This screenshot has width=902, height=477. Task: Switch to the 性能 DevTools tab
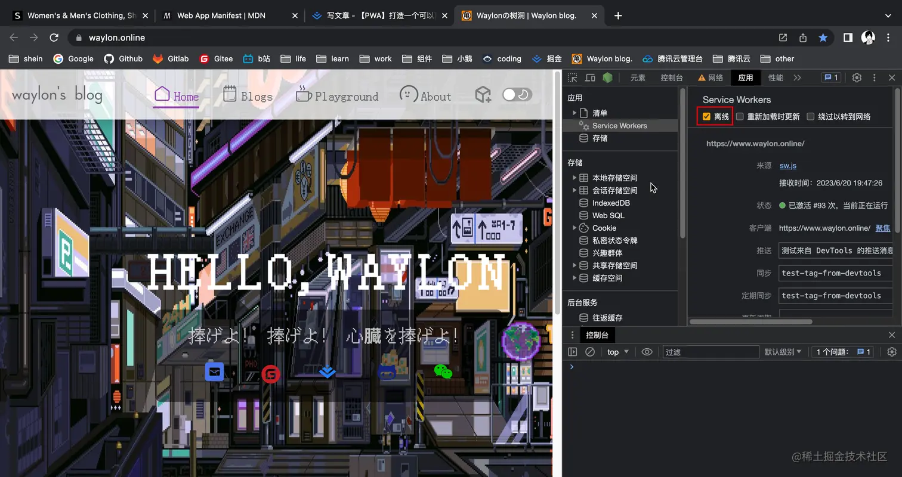(x=776, y=78)
